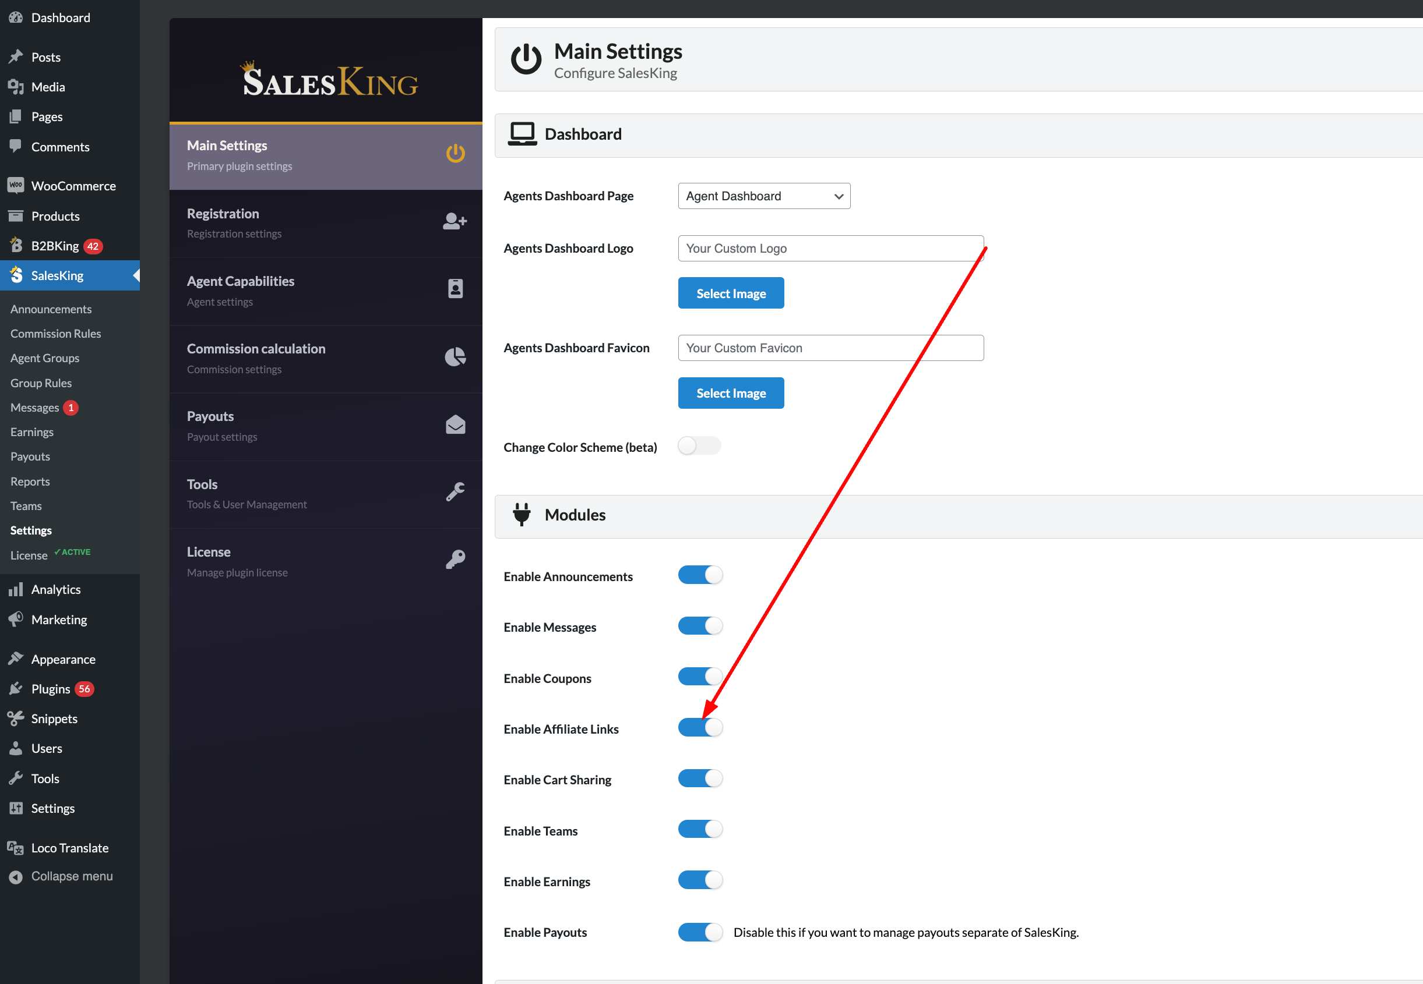Click the add-user icon beside Registration
Screen dimensions: 1423x984
tap(456, 221)
